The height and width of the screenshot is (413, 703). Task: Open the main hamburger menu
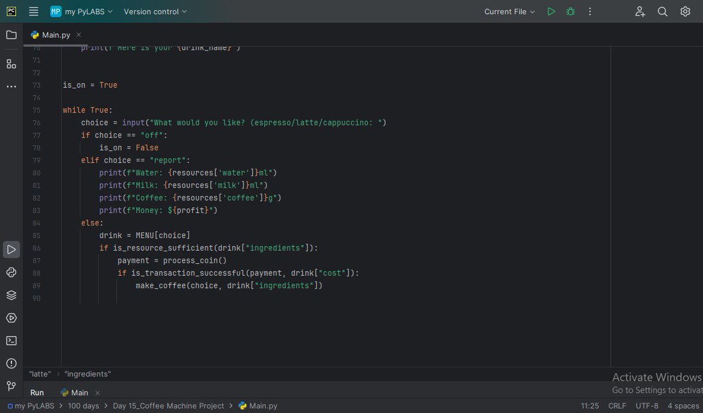pyautogui.click(x=33, y=12)
